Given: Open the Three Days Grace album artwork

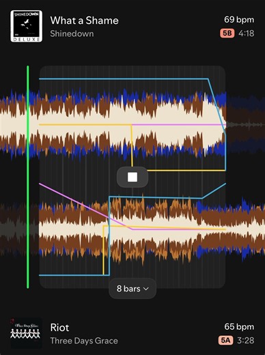Looking at the screenshot, I should pos(27,333).
